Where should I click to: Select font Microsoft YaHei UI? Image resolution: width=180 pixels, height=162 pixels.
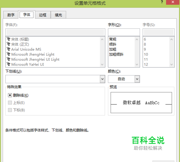tap(28, 64)
